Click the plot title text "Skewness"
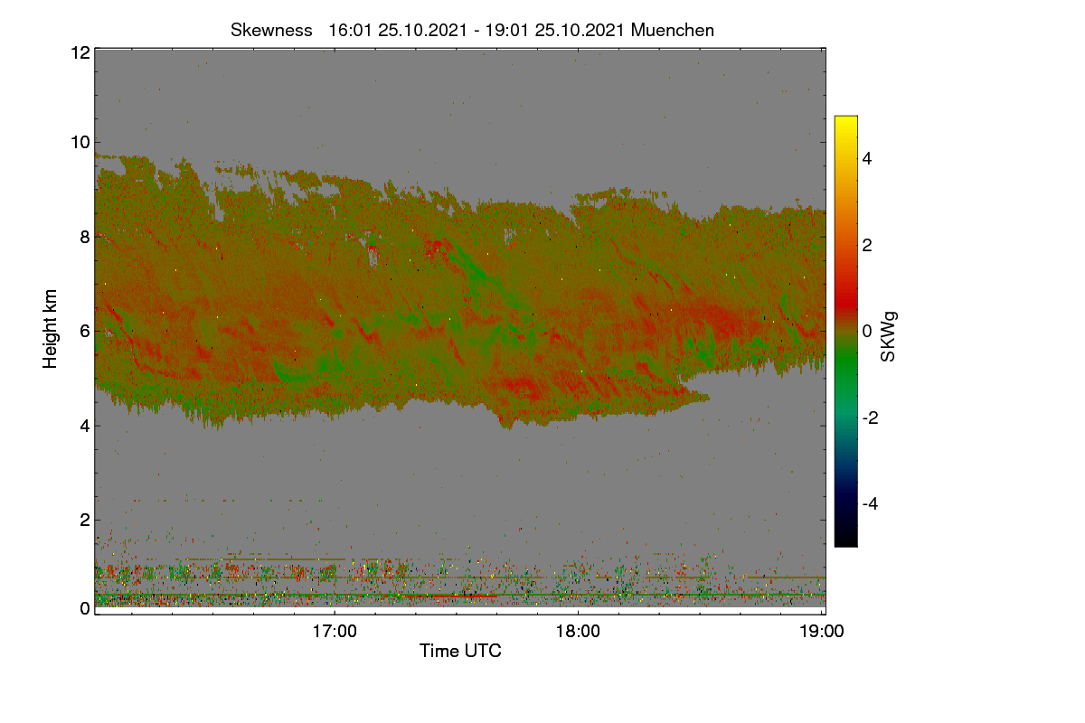This screenshot has width=1085, height=723. pyautogui.click(x=271, y=30)
